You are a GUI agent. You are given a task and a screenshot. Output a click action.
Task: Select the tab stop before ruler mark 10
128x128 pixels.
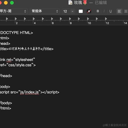[x=88, y=19]
